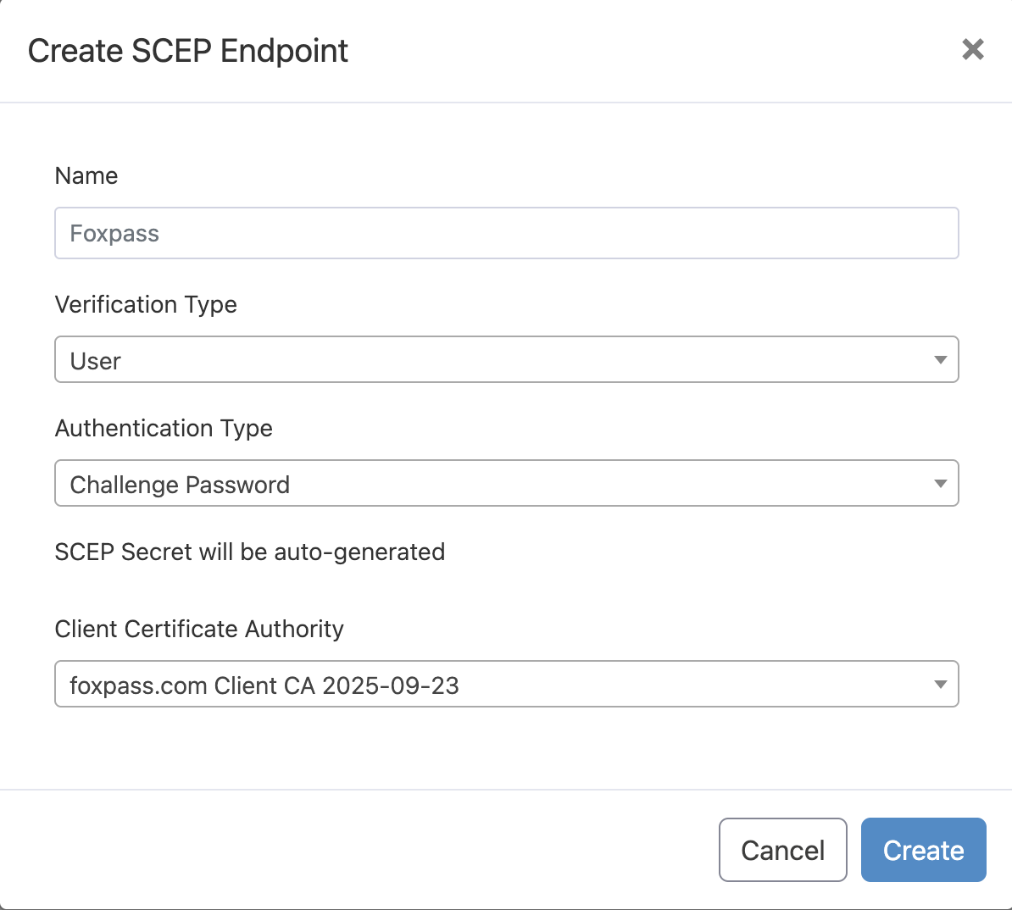Click the 'Authentication Type' label
Screen dimensions: 1012x910
[164, 429]
